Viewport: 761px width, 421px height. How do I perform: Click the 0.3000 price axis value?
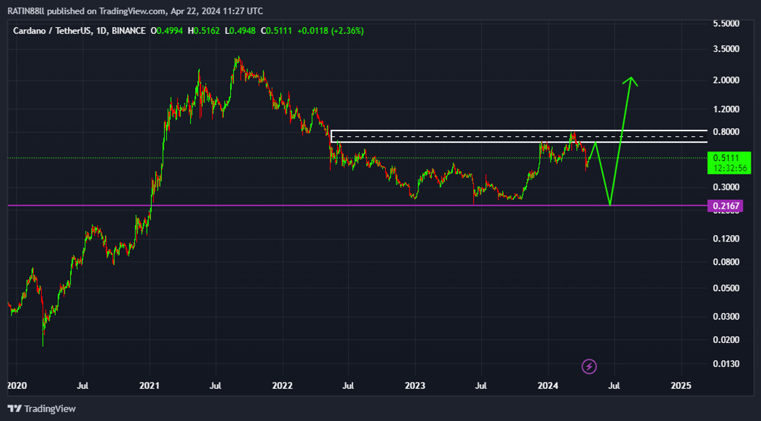[x=727, y=187]
